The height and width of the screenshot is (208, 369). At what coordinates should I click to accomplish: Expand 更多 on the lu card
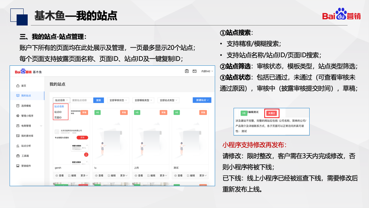pyautogui.click(x=124, y=175)
